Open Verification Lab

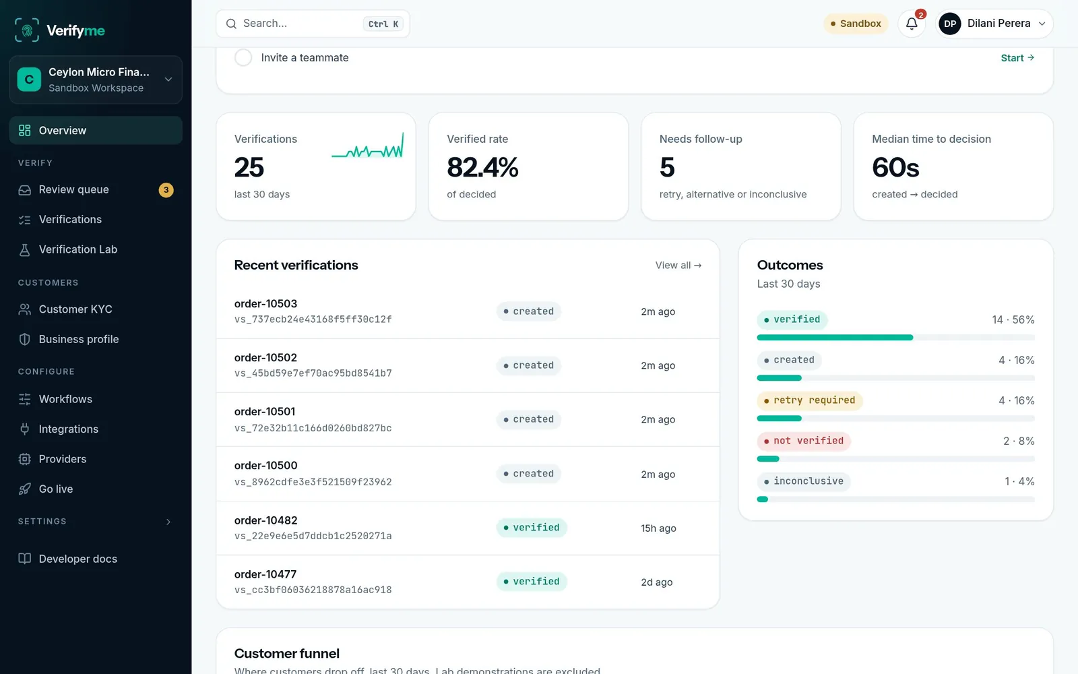(96, 249)
